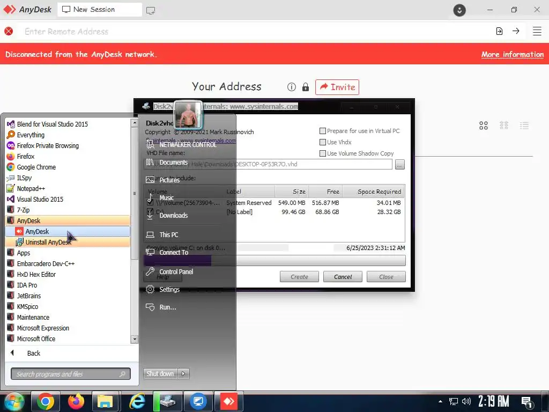Expand the KMSpico folder

(27, 306)
